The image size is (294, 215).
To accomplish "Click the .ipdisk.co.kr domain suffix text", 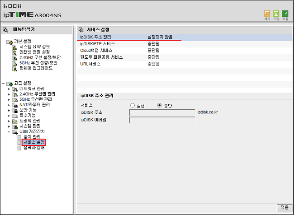I will tap(207, 112).
